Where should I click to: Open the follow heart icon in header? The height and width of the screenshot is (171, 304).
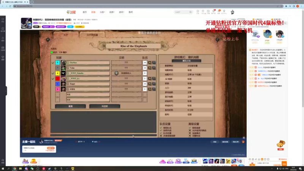pyautogui.click(x=203, y=11)
